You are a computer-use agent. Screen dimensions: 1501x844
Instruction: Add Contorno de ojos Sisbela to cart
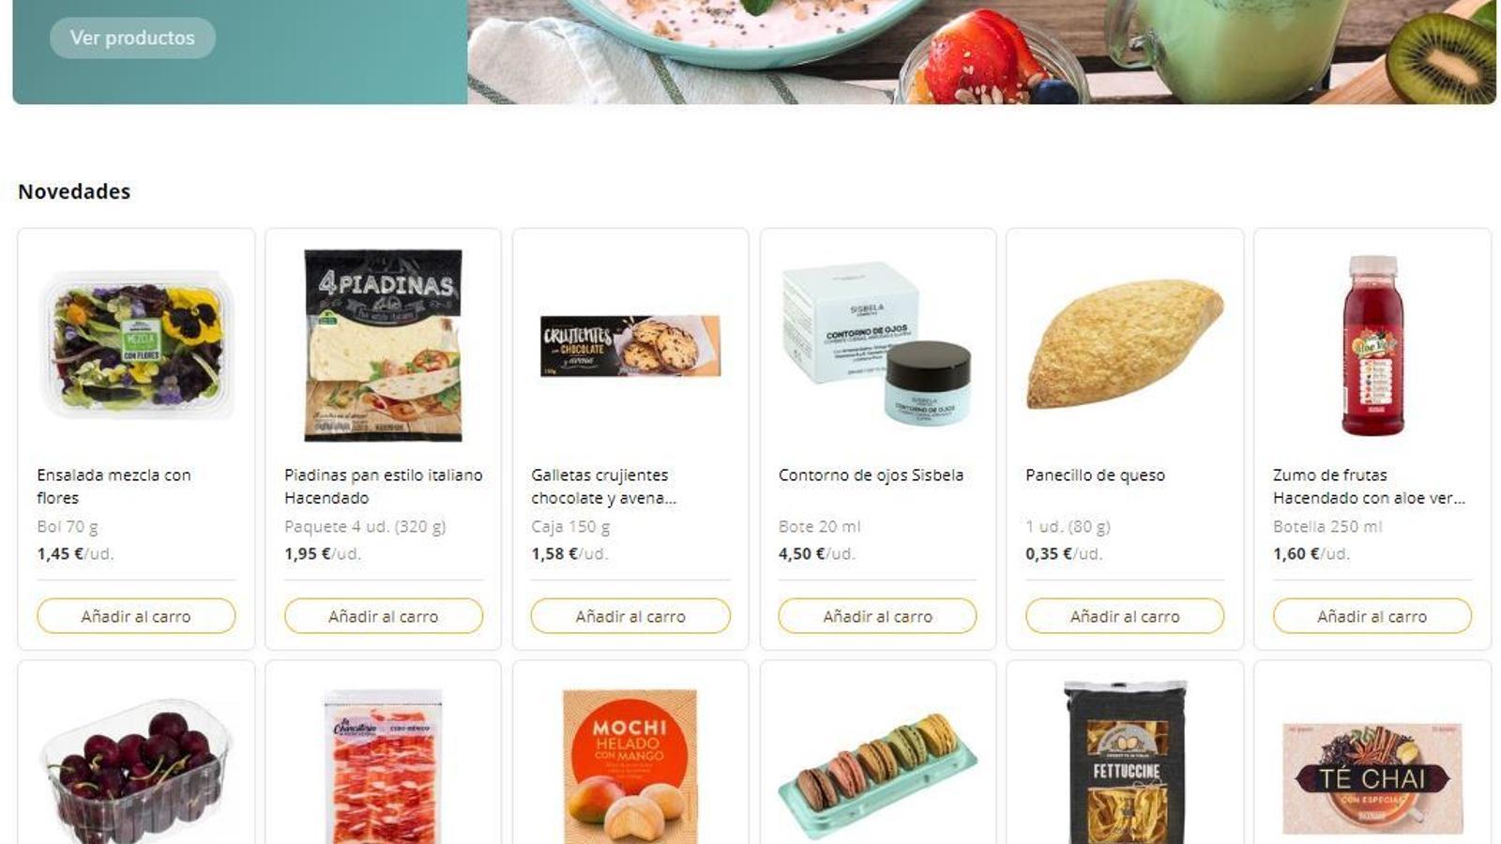pos(878,616)
